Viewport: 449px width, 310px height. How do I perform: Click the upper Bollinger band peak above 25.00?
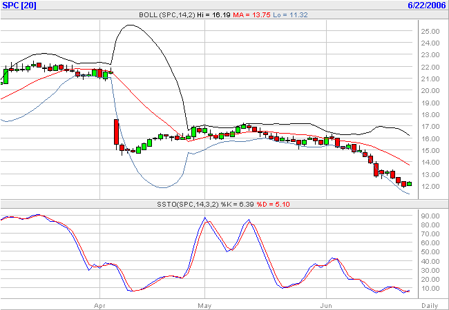click(131, 25)
